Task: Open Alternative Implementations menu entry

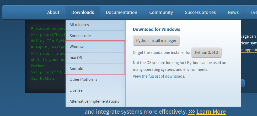Action: pos(94,101)
